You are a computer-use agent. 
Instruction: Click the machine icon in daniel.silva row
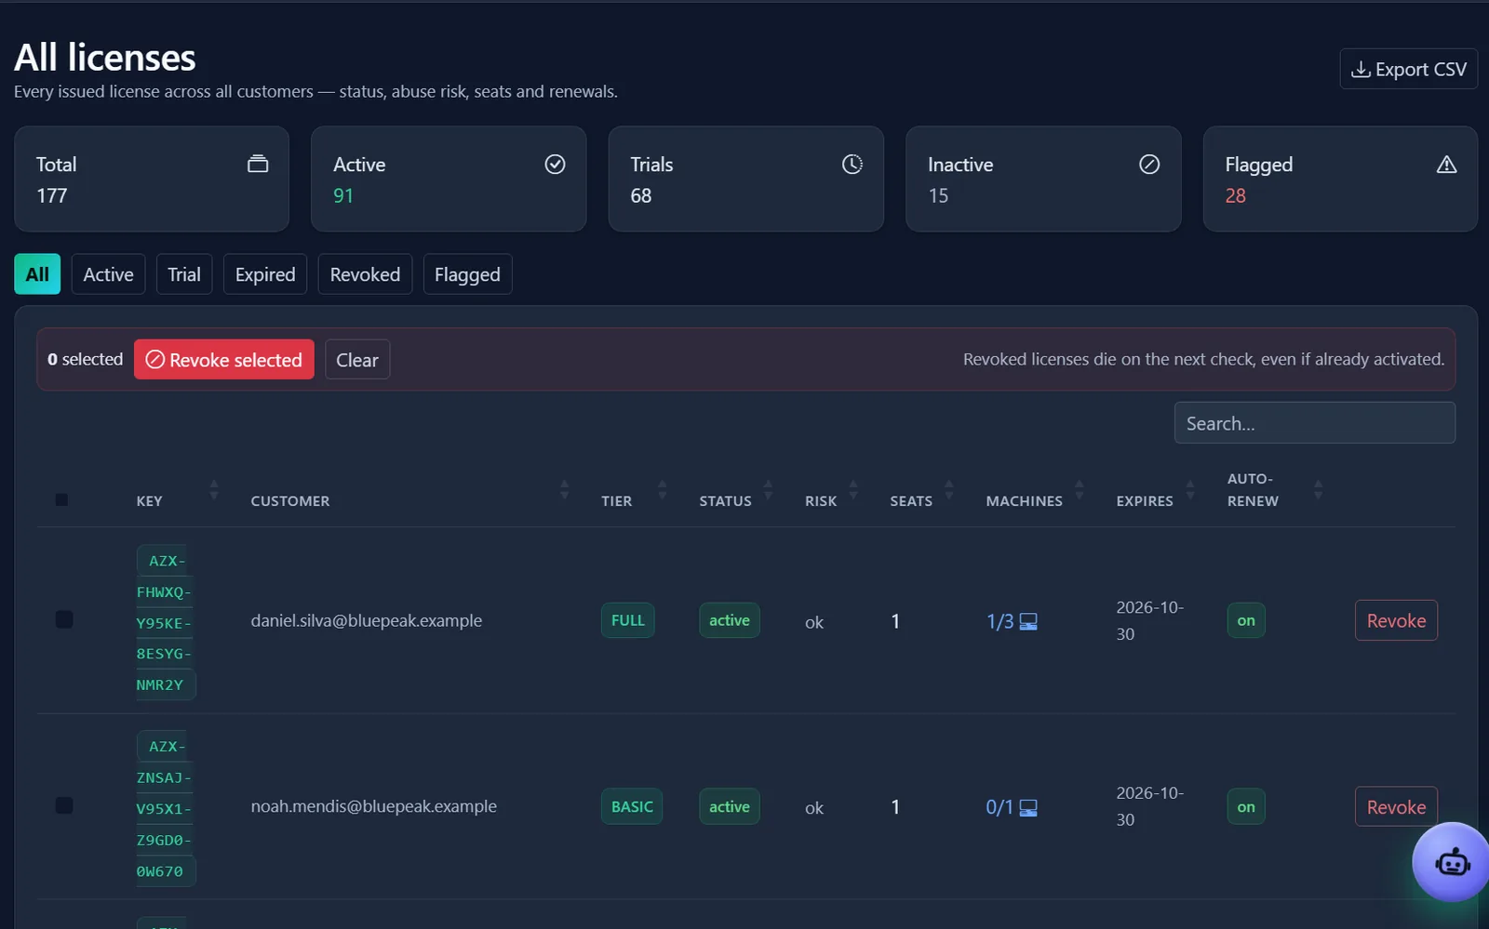click(x=1028, y=621)
